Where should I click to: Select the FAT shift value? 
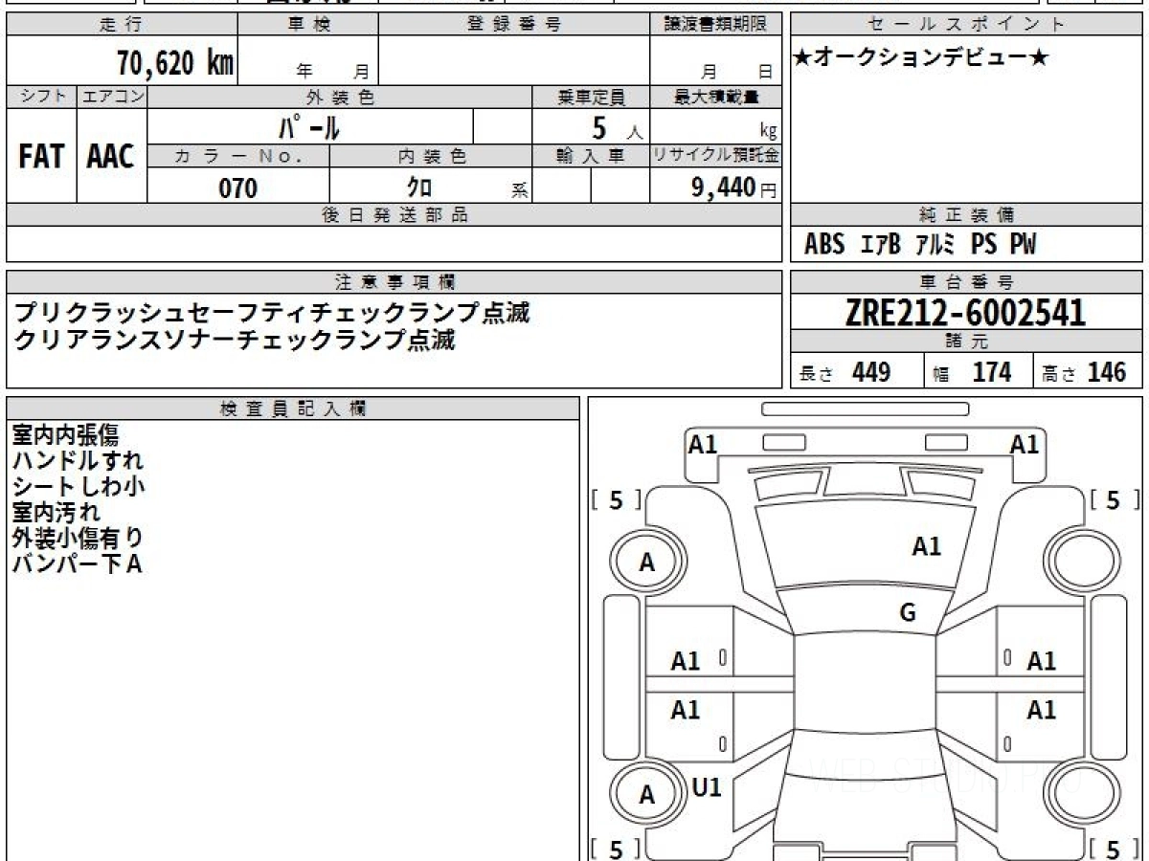tap(41, 157)
